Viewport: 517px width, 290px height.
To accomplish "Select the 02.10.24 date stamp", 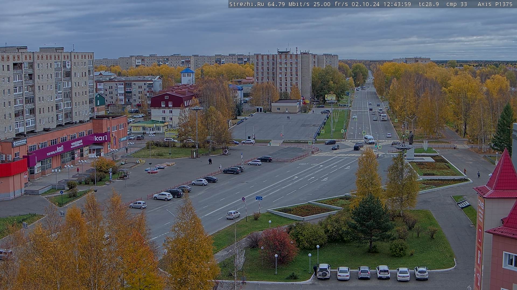I will (366, 4).
